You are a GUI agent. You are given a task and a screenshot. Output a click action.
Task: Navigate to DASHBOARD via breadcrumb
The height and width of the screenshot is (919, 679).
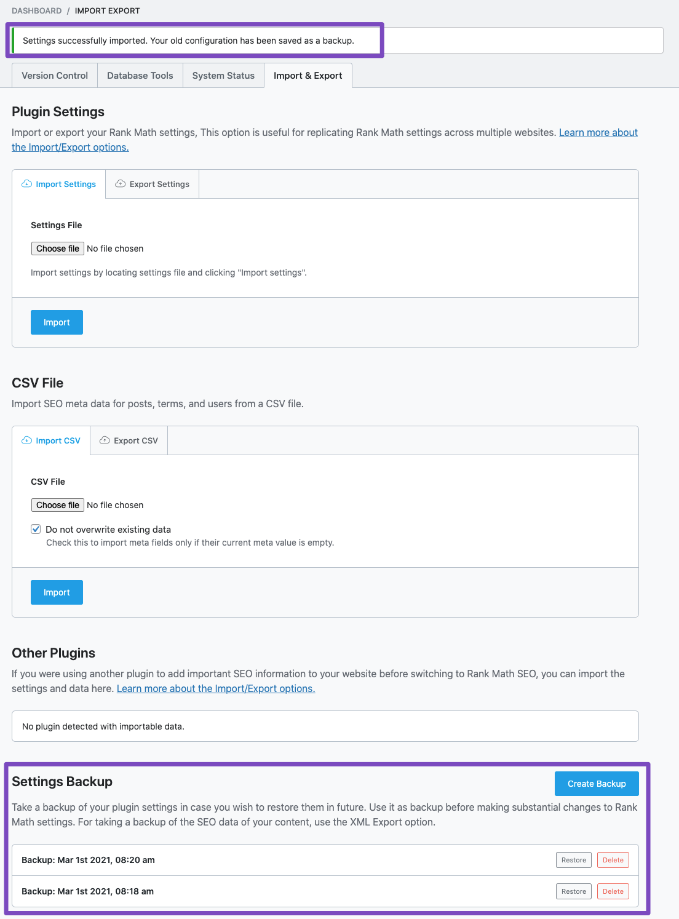click(36, 10)
